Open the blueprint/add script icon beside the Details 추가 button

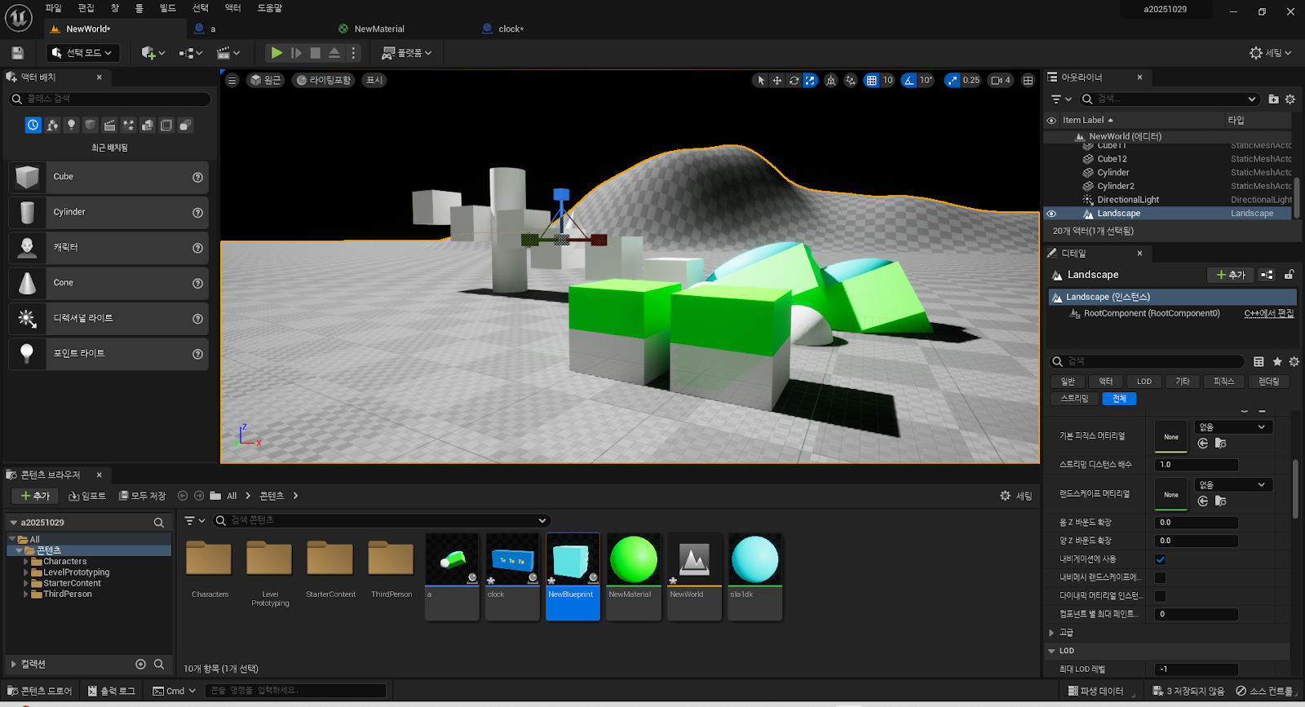tap(1267, 275)
